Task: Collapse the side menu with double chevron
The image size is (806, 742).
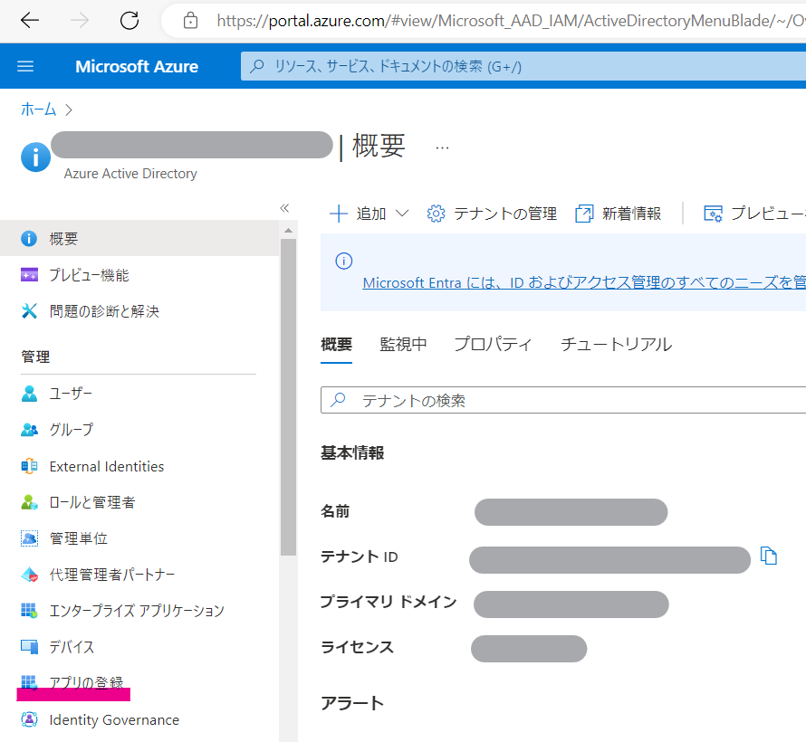Action: click(x=284, y=208)
